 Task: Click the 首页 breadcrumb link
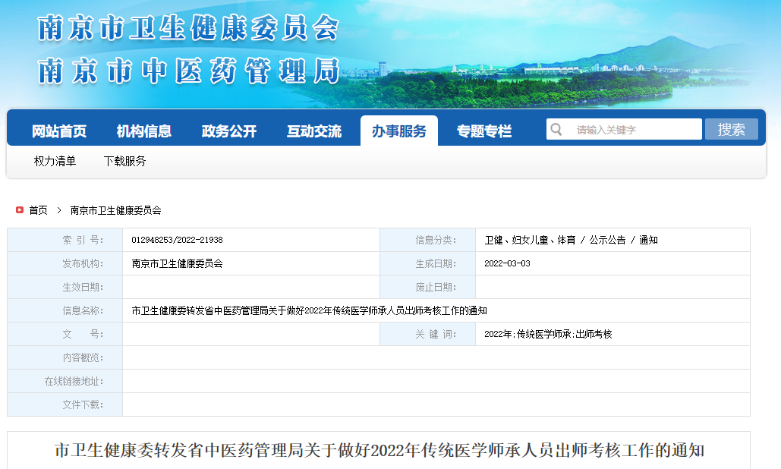[x=38, y=210]
